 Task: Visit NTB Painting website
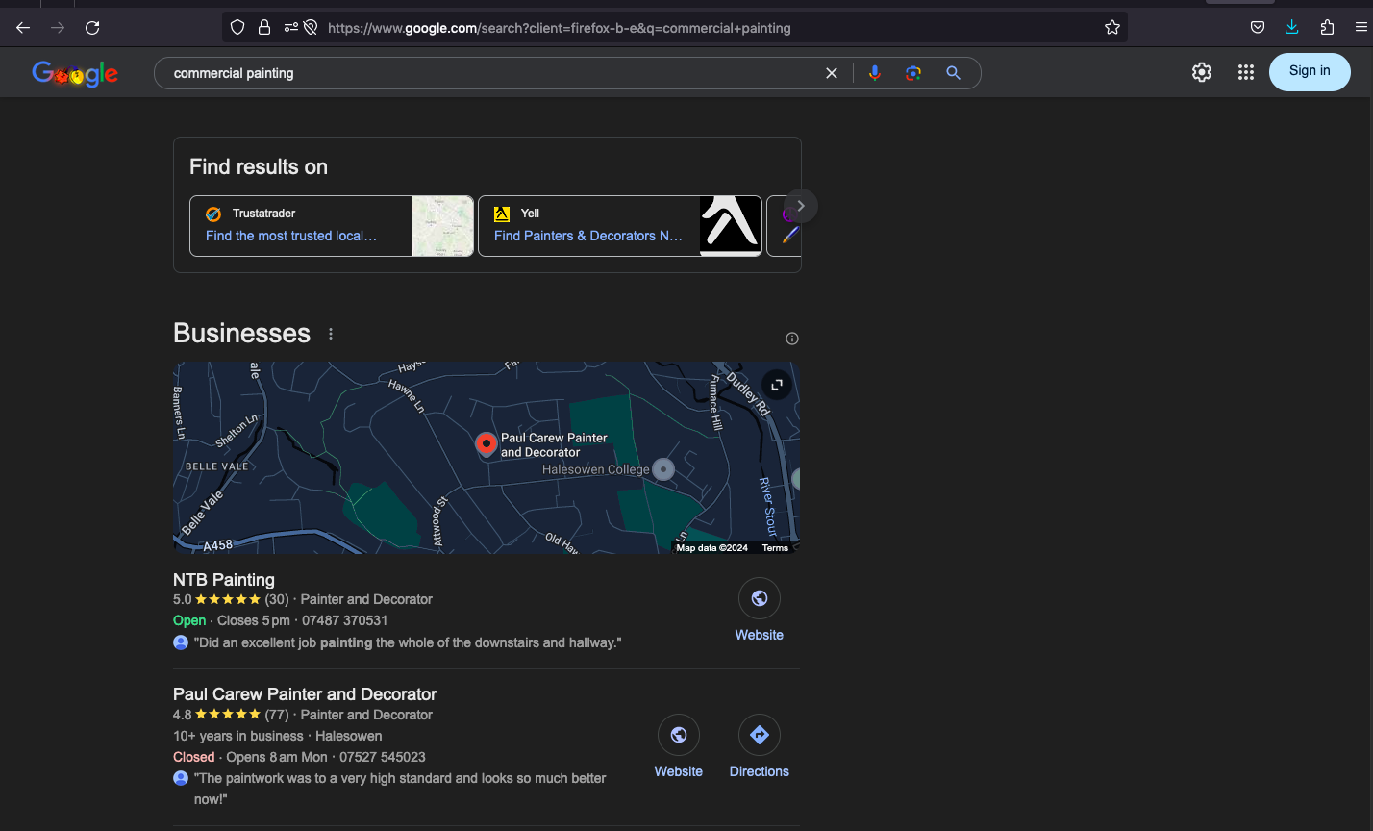[759, 610]
